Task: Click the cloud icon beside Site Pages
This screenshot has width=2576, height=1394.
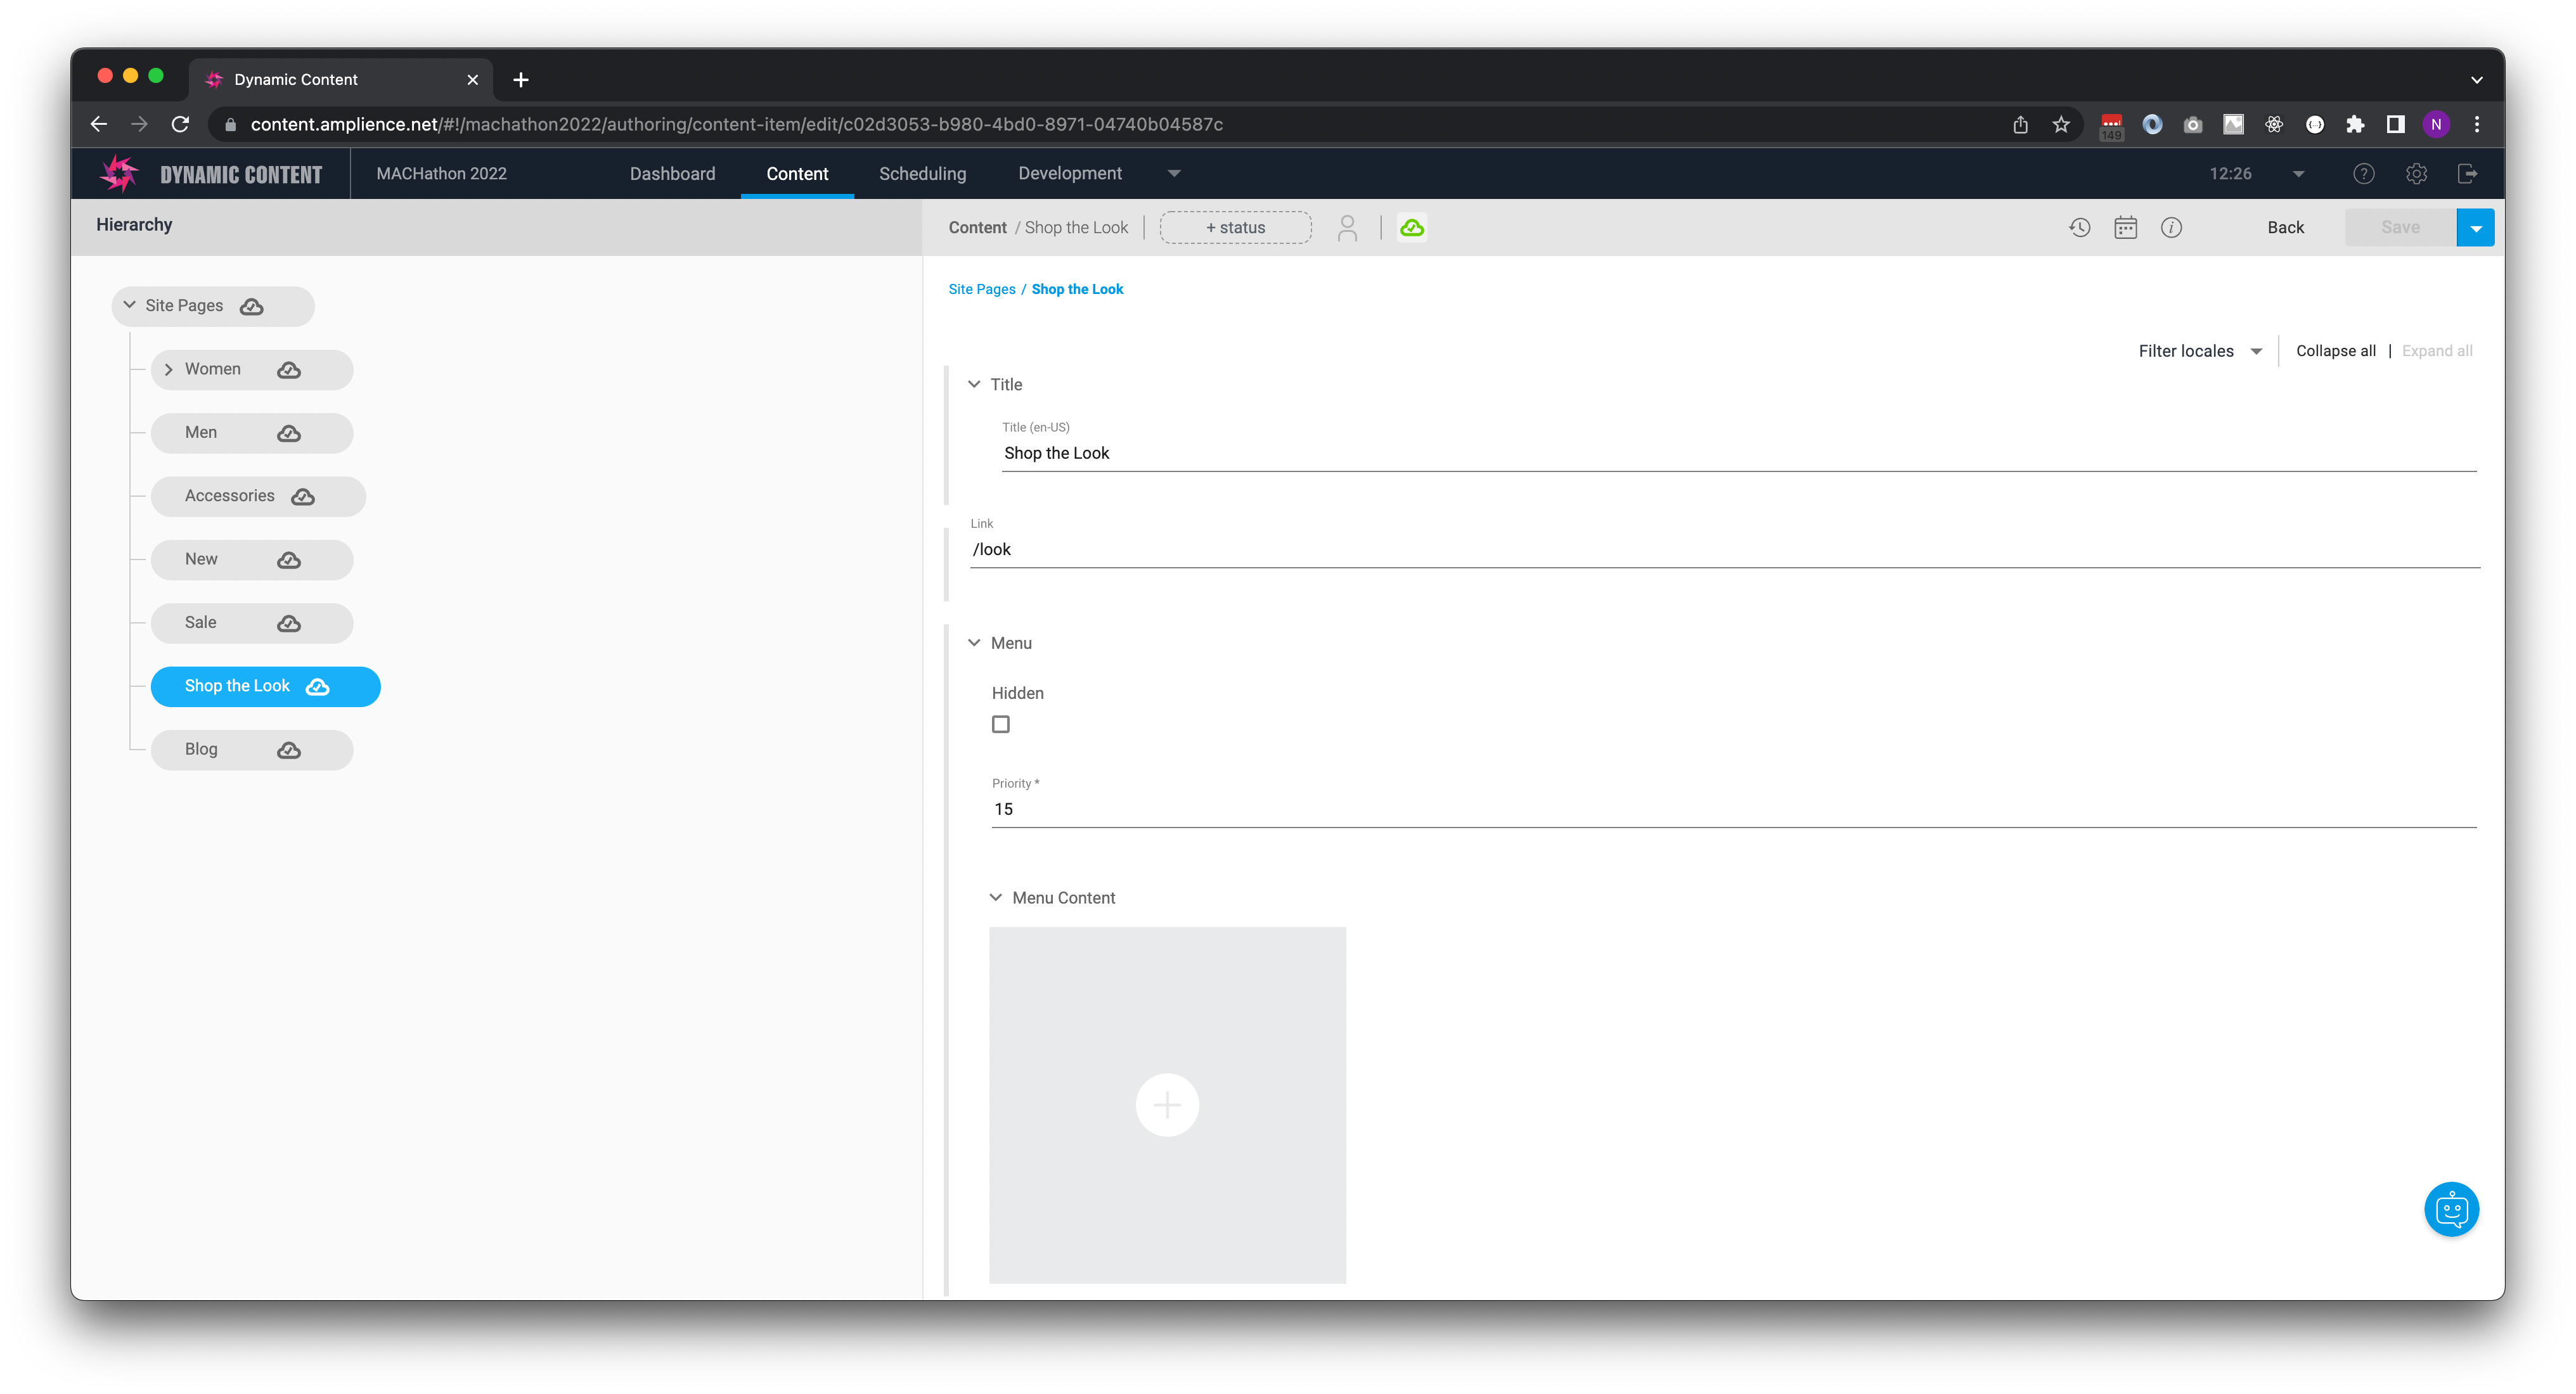Action: point(252,306)
